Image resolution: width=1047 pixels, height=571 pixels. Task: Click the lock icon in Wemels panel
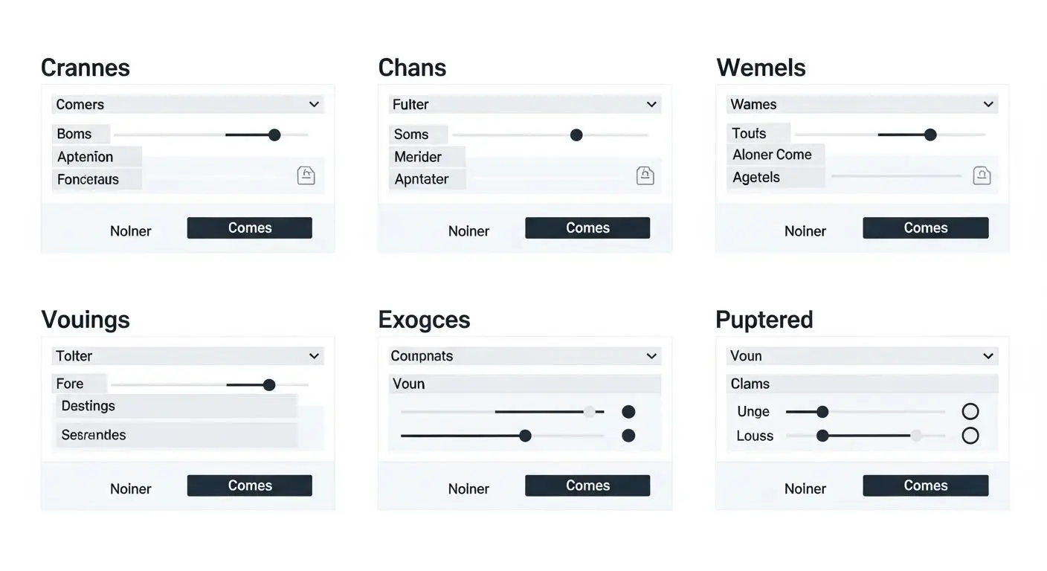(982, 175)
